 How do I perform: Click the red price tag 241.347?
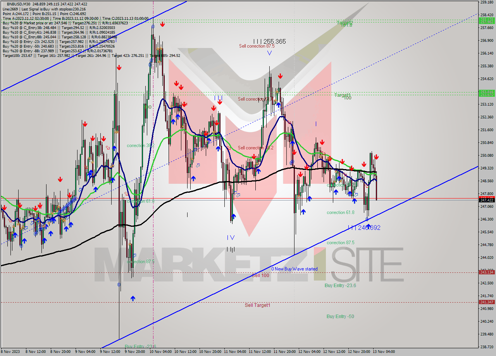tap(487, 302)
